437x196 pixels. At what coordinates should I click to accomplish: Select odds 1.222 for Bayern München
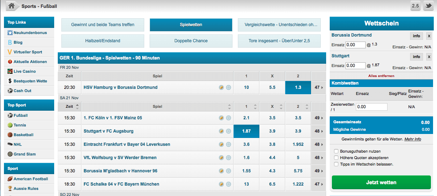tap(298, 184)
